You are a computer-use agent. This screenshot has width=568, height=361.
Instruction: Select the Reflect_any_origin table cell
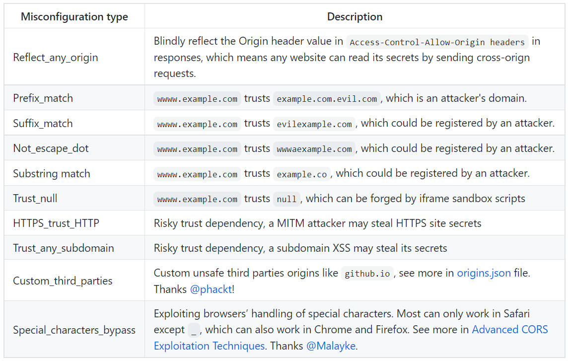pyautogui.click(x=56, y=57)
